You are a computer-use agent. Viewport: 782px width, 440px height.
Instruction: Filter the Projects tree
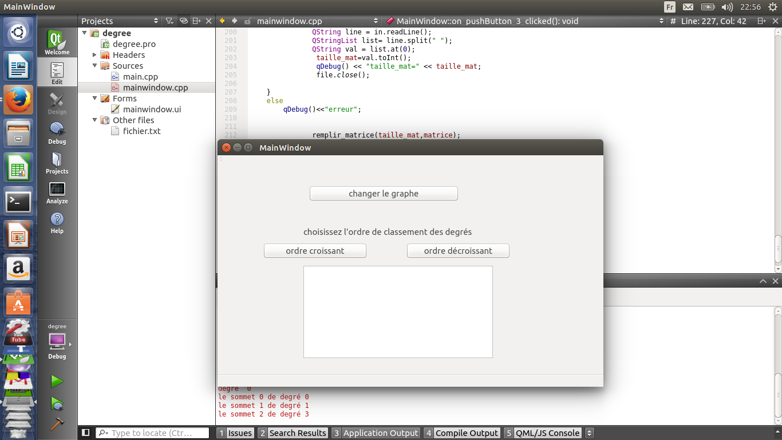(168, 21)
